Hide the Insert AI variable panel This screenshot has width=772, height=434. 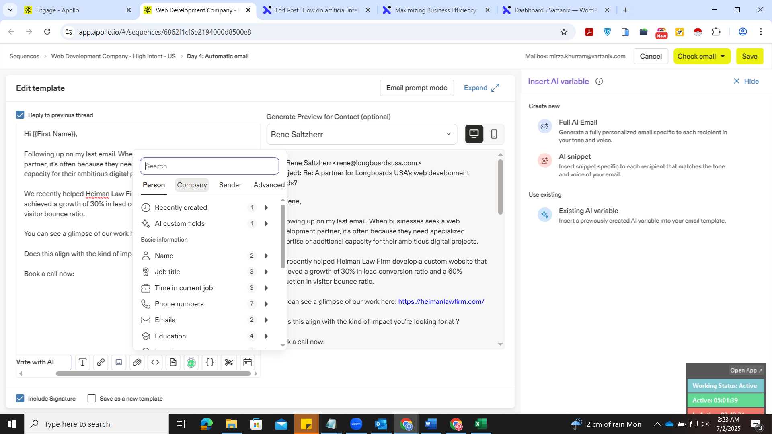pyautogui.click(x=746, y=81)
